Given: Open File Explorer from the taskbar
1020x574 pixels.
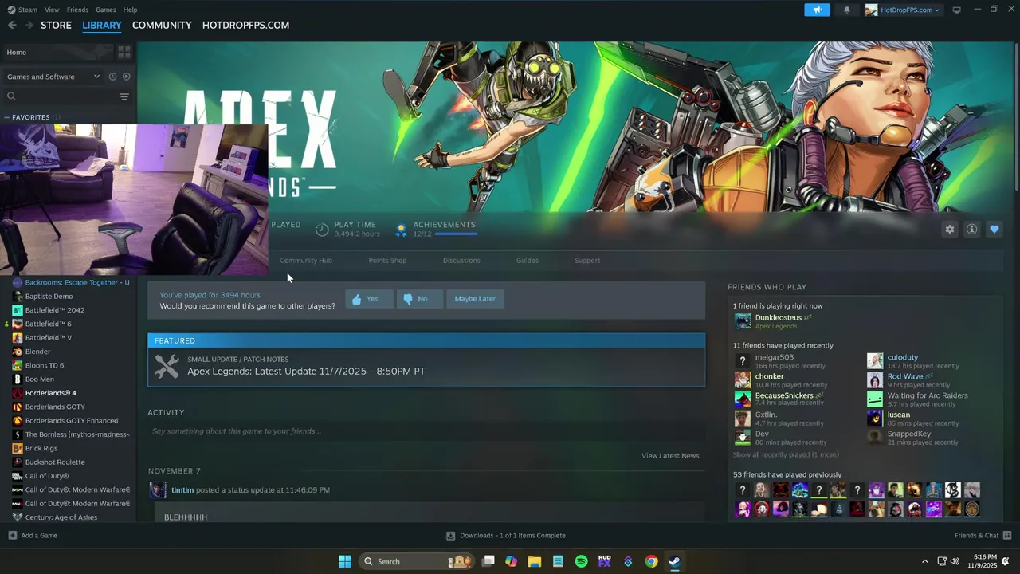Looking at the screenshot, I should click(535, 561).
